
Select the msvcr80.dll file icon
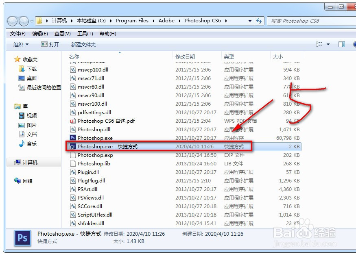coord(73,87)
